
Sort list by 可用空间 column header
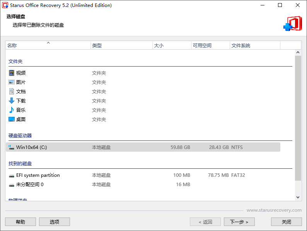[x=210, y=45]
